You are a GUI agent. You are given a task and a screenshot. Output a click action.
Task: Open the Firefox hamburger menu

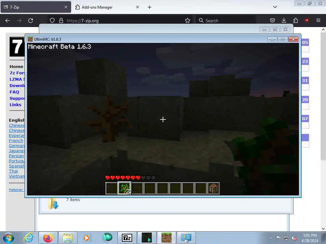pyautogui.click(x=318, y=20)
